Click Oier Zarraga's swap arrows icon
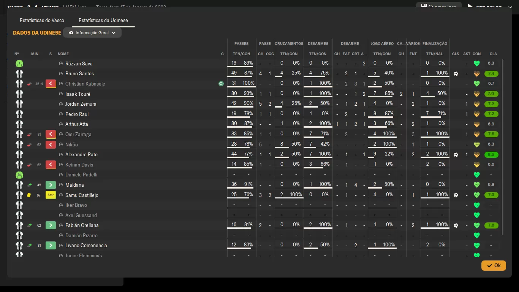 pyautogui.click(x=29, y=134)
